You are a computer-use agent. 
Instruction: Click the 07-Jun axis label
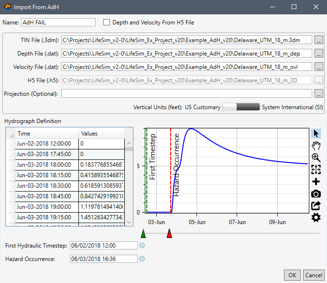(237, 222)
